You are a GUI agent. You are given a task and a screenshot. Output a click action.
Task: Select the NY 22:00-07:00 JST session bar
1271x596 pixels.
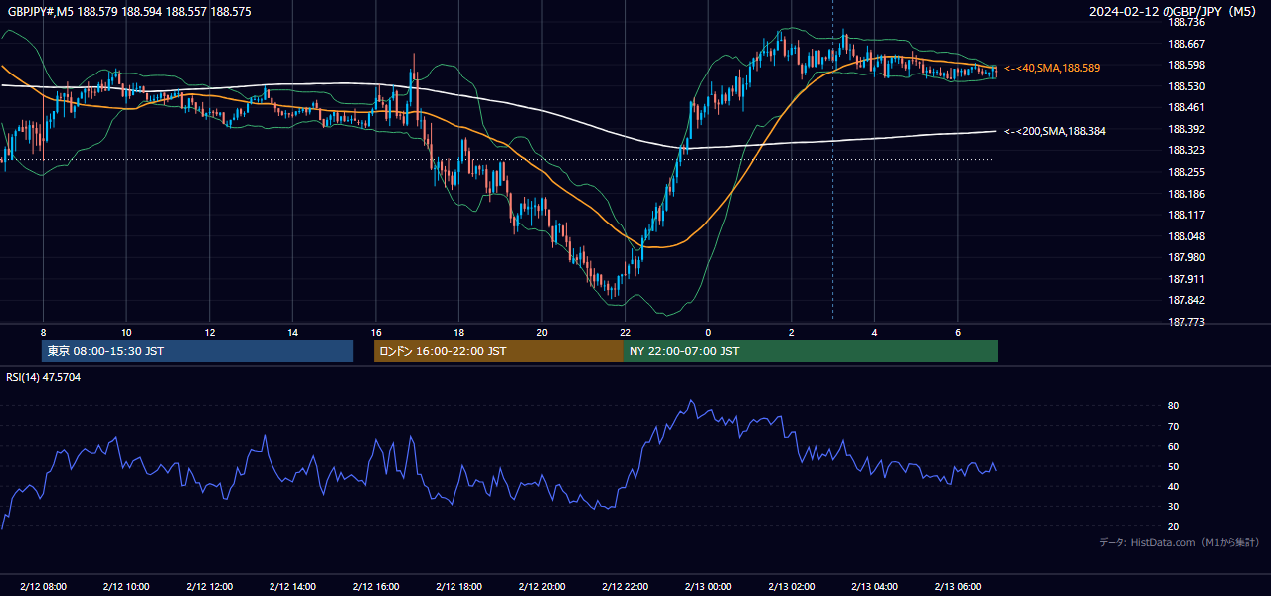(x=811, y=351)
